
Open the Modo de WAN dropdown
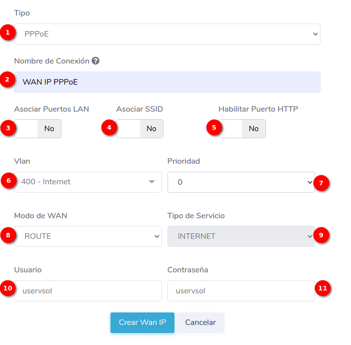click(88, 236)
